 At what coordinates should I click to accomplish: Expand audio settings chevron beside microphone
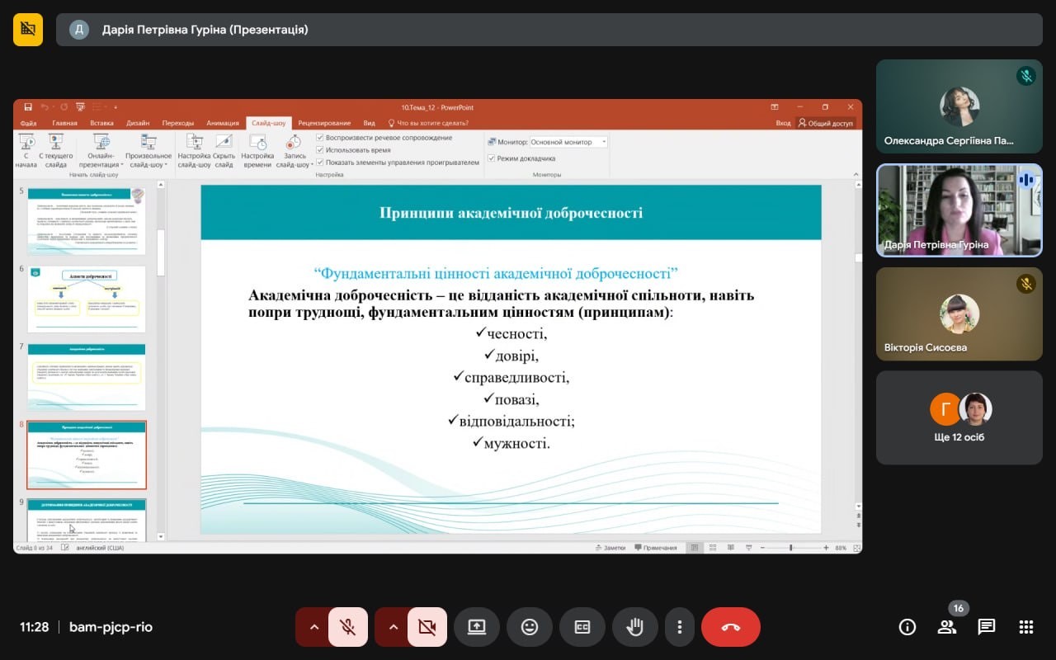313,627
